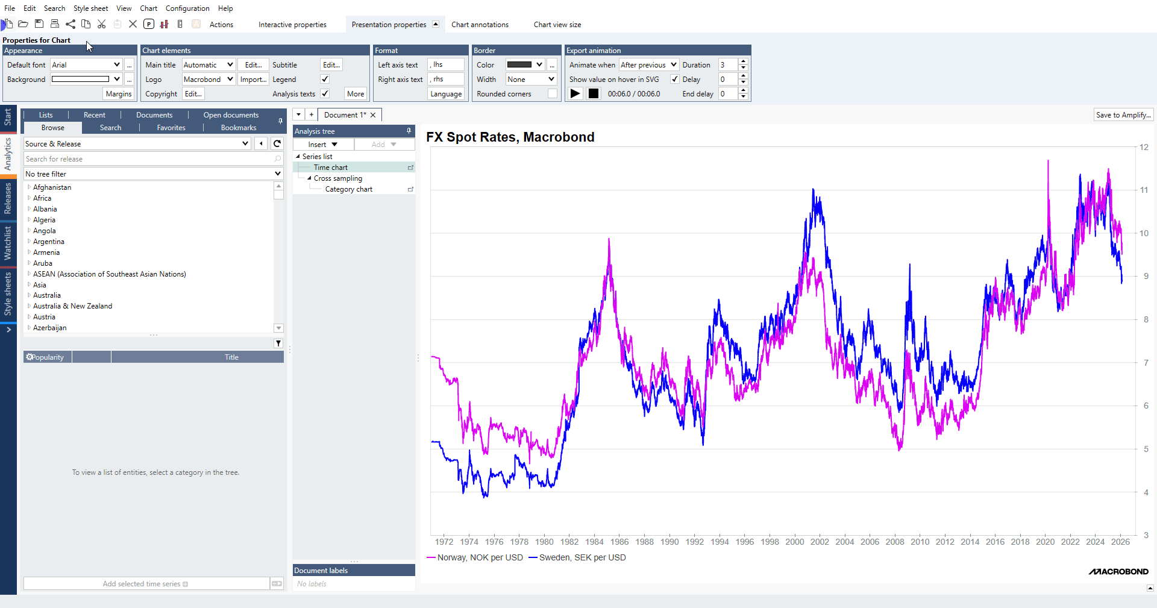The width and height of the screenshot is (1157, 608).
Task: Uncheck the Legend checkbox
Action: [x=325, y=79]
